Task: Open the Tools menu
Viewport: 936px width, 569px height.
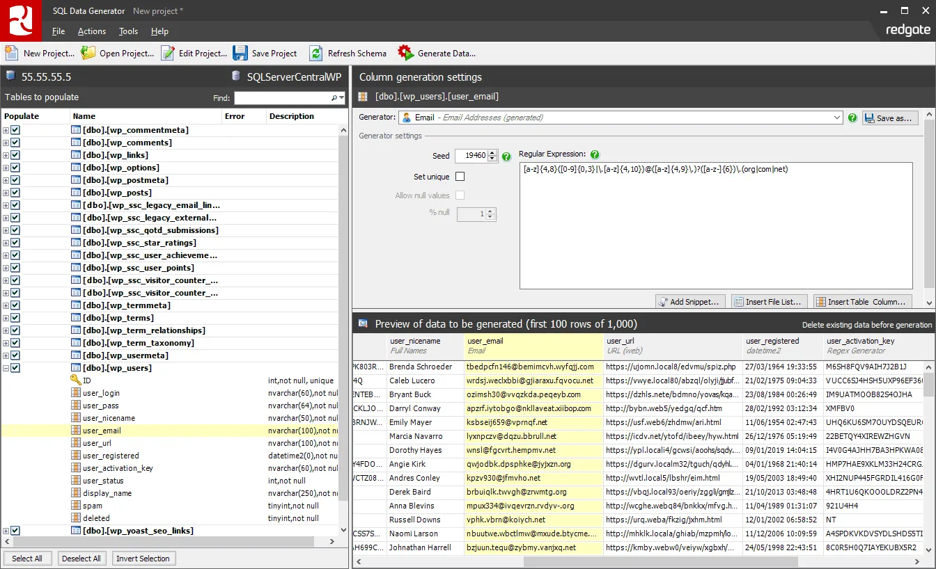Action: coord(128,31)
